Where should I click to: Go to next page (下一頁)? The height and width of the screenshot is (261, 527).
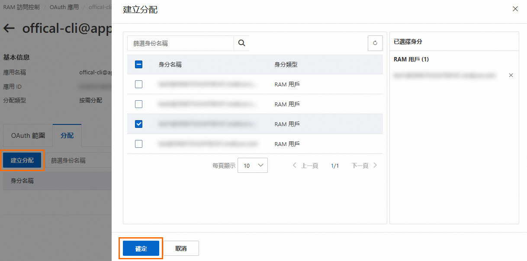364,166
